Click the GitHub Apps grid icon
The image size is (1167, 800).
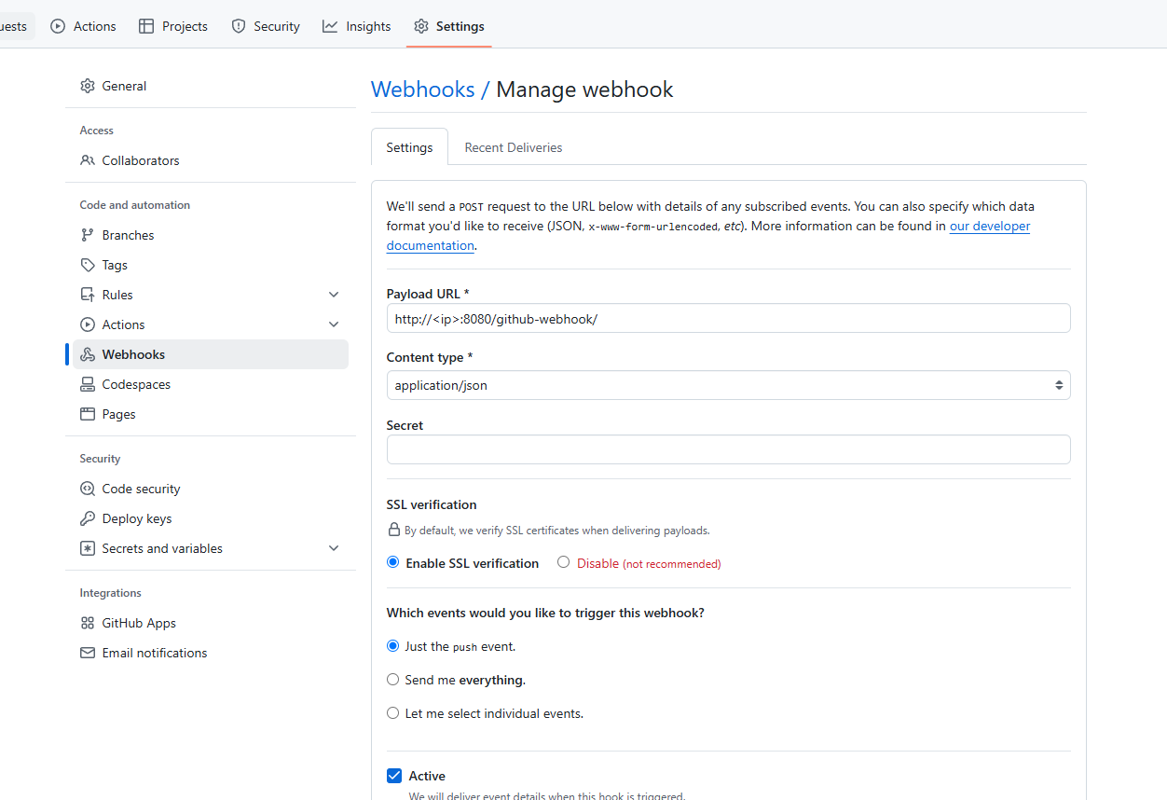click(88, 623)
